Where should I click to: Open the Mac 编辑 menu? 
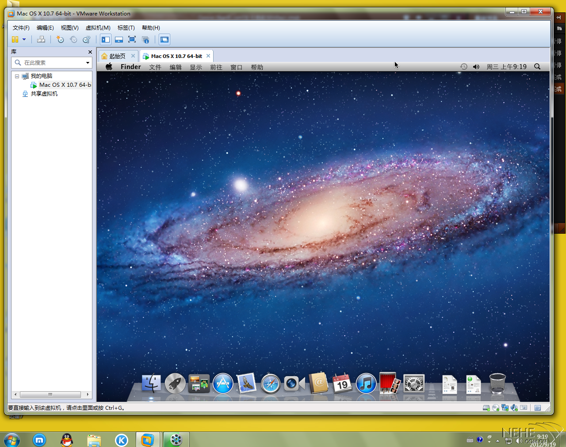(x=176, y=67)
